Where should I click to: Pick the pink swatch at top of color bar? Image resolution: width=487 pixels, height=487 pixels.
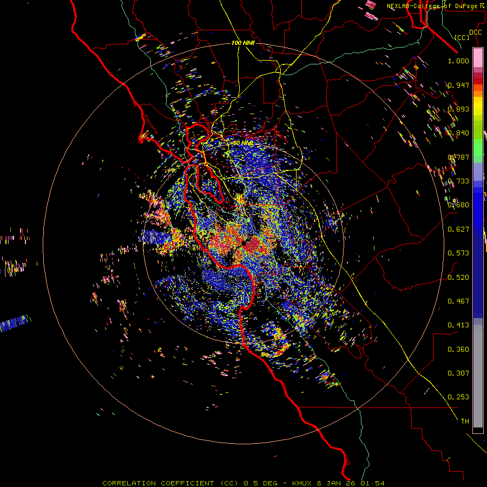[x=478, y=57]
